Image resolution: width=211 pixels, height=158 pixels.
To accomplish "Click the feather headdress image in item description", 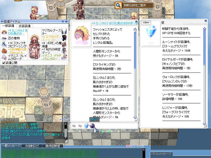I will point(81,35).
